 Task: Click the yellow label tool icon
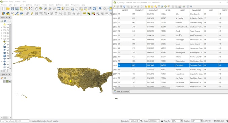click(x=84, y=14)
